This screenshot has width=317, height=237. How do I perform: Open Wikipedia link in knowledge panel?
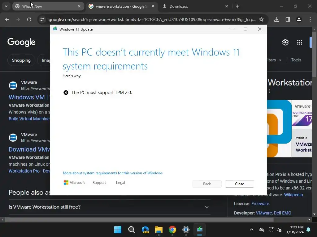click(293, 195)
